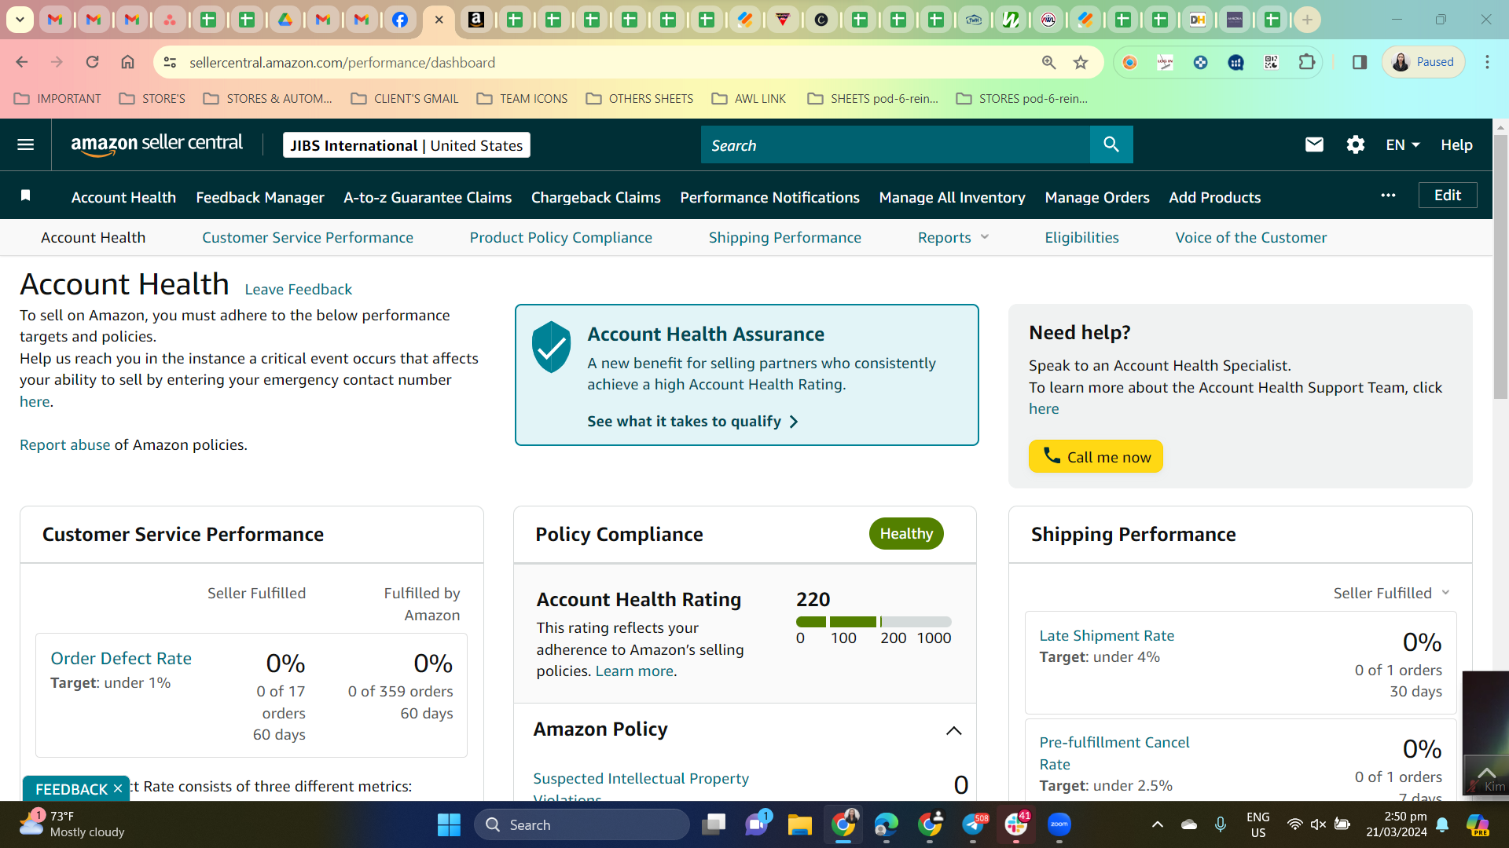Image resolution: width=1509 pixels, height=848 pixels.
Task: Open the Chrome three-dot menu
Action: (1487, 62)
